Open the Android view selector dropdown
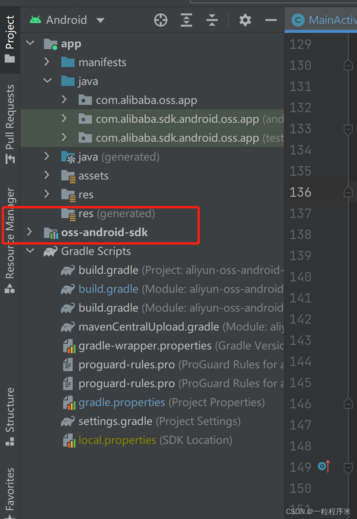Image resolution: width=357 pixels, height=519 pixels. [x=67, y=20]
